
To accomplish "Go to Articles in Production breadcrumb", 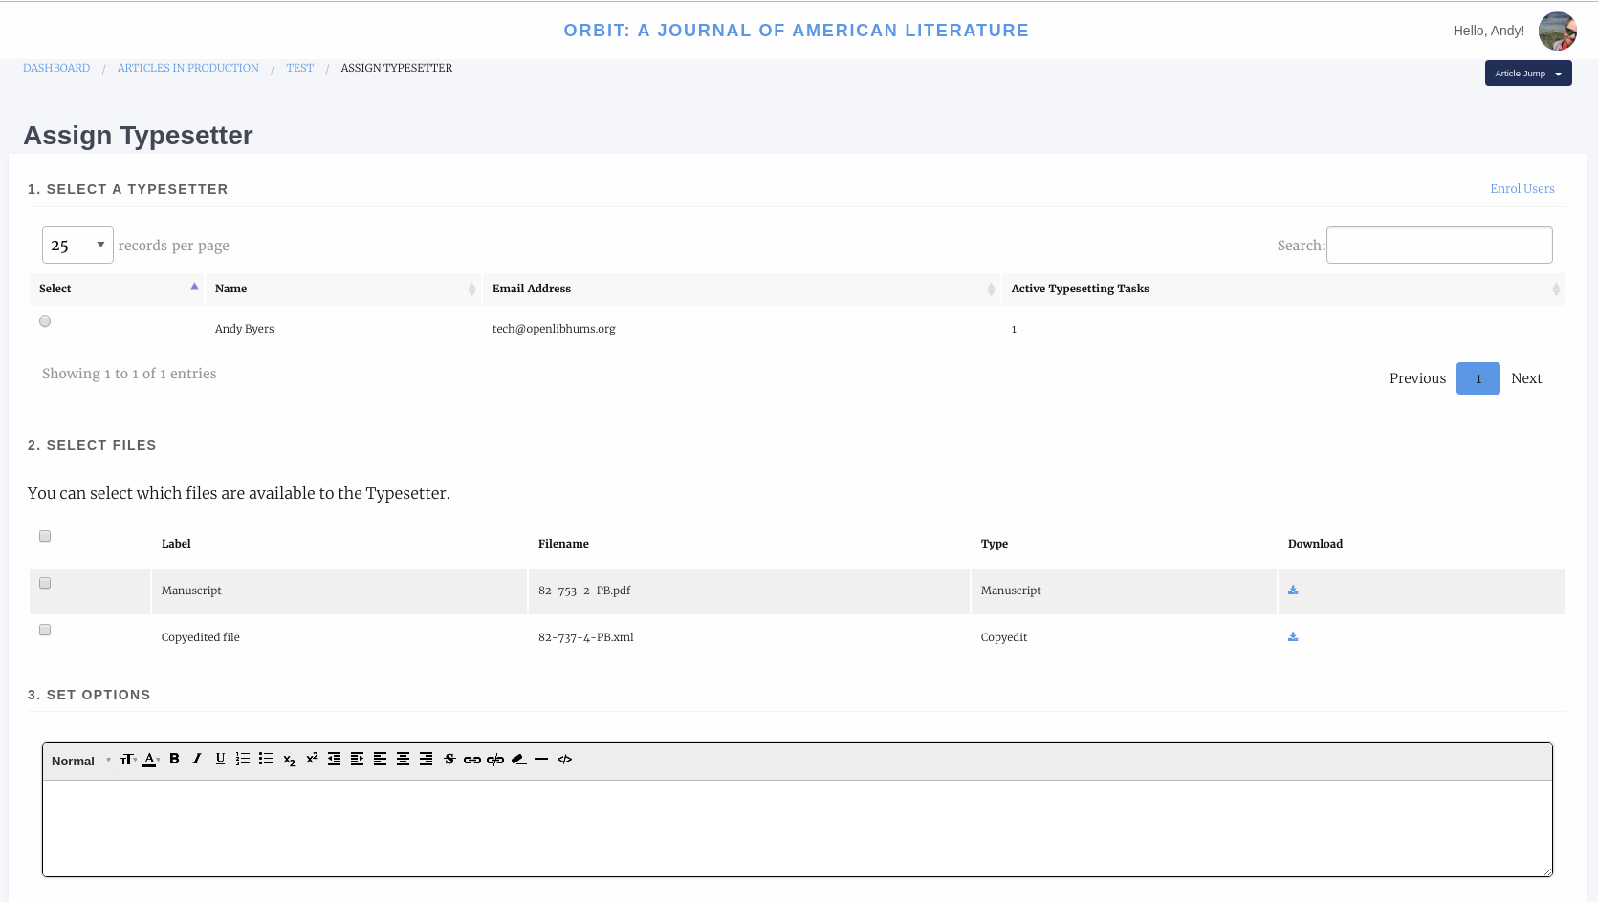I will tap(187, 68).
